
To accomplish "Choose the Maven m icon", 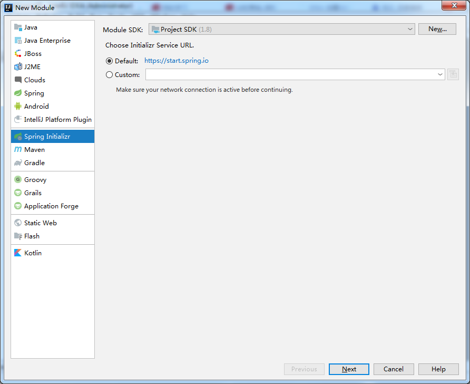I will (x=18, y=149).
